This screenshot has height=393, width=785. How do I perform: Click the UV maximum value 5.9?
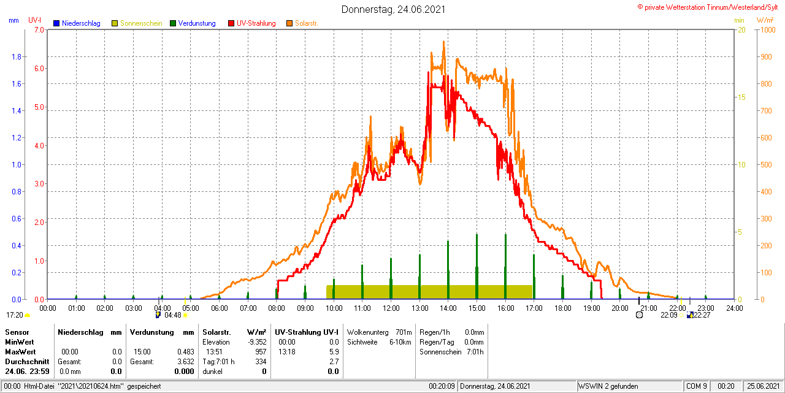334,351
